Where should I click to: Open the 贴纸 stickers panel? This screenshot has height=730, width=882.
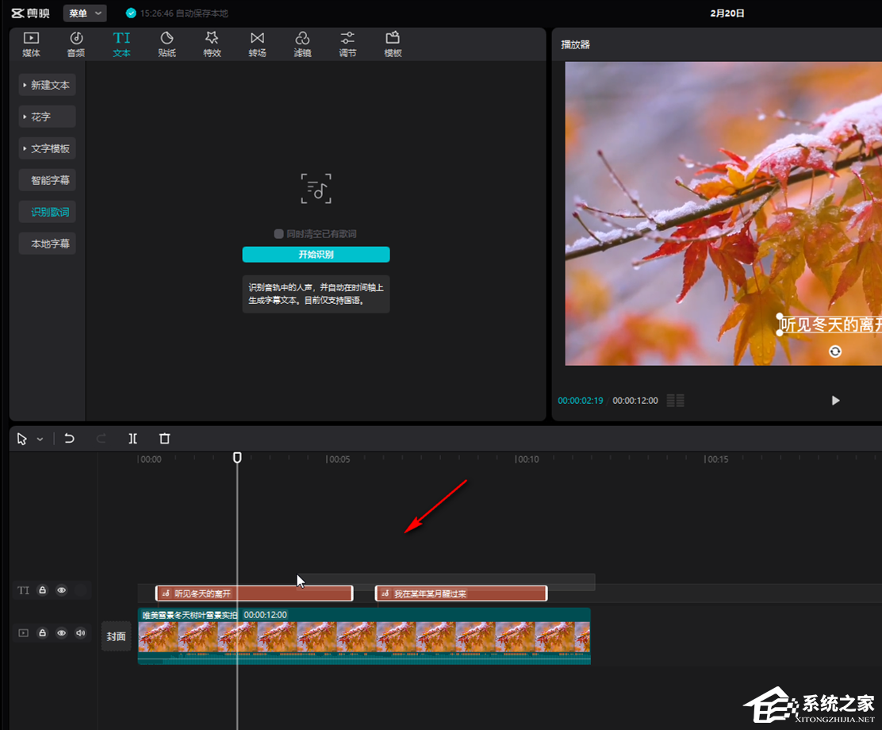(x=167, y=44)
